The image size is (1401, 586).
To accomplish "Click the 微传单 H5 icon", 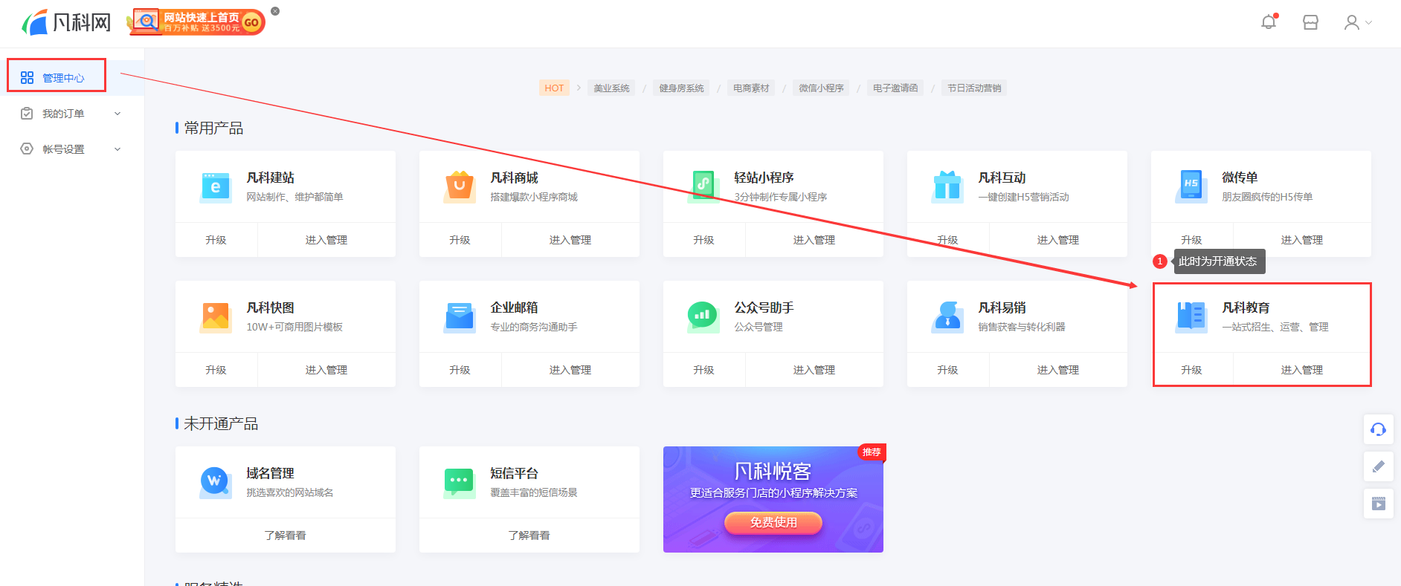I will 1191,186.
